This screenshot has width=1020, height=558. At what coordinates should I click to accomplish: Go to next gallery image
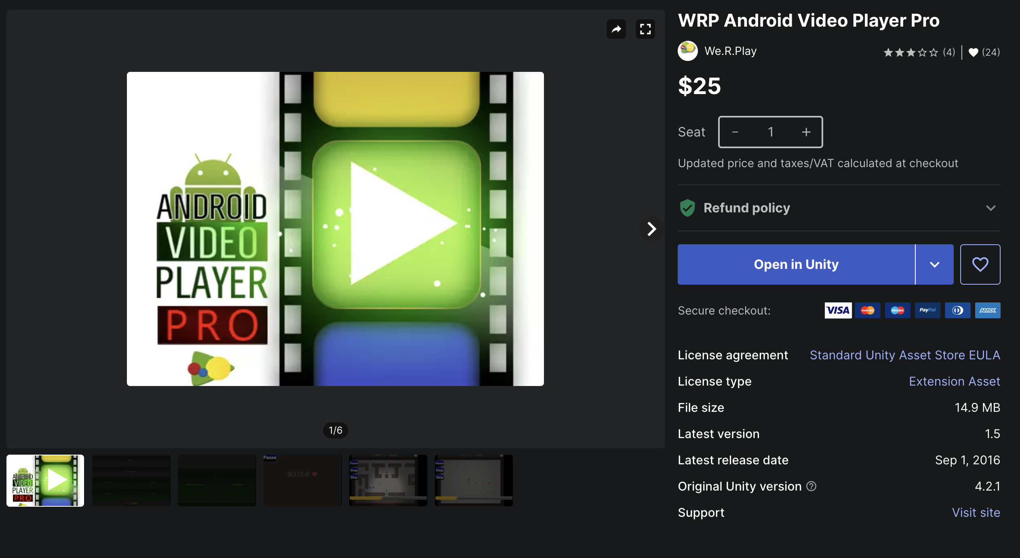pos(651,229)
